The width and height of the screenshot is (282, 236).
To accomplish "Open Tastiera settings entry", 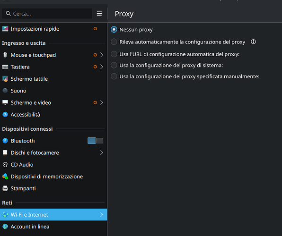I will pyautogui.click(x=53, y=67).
